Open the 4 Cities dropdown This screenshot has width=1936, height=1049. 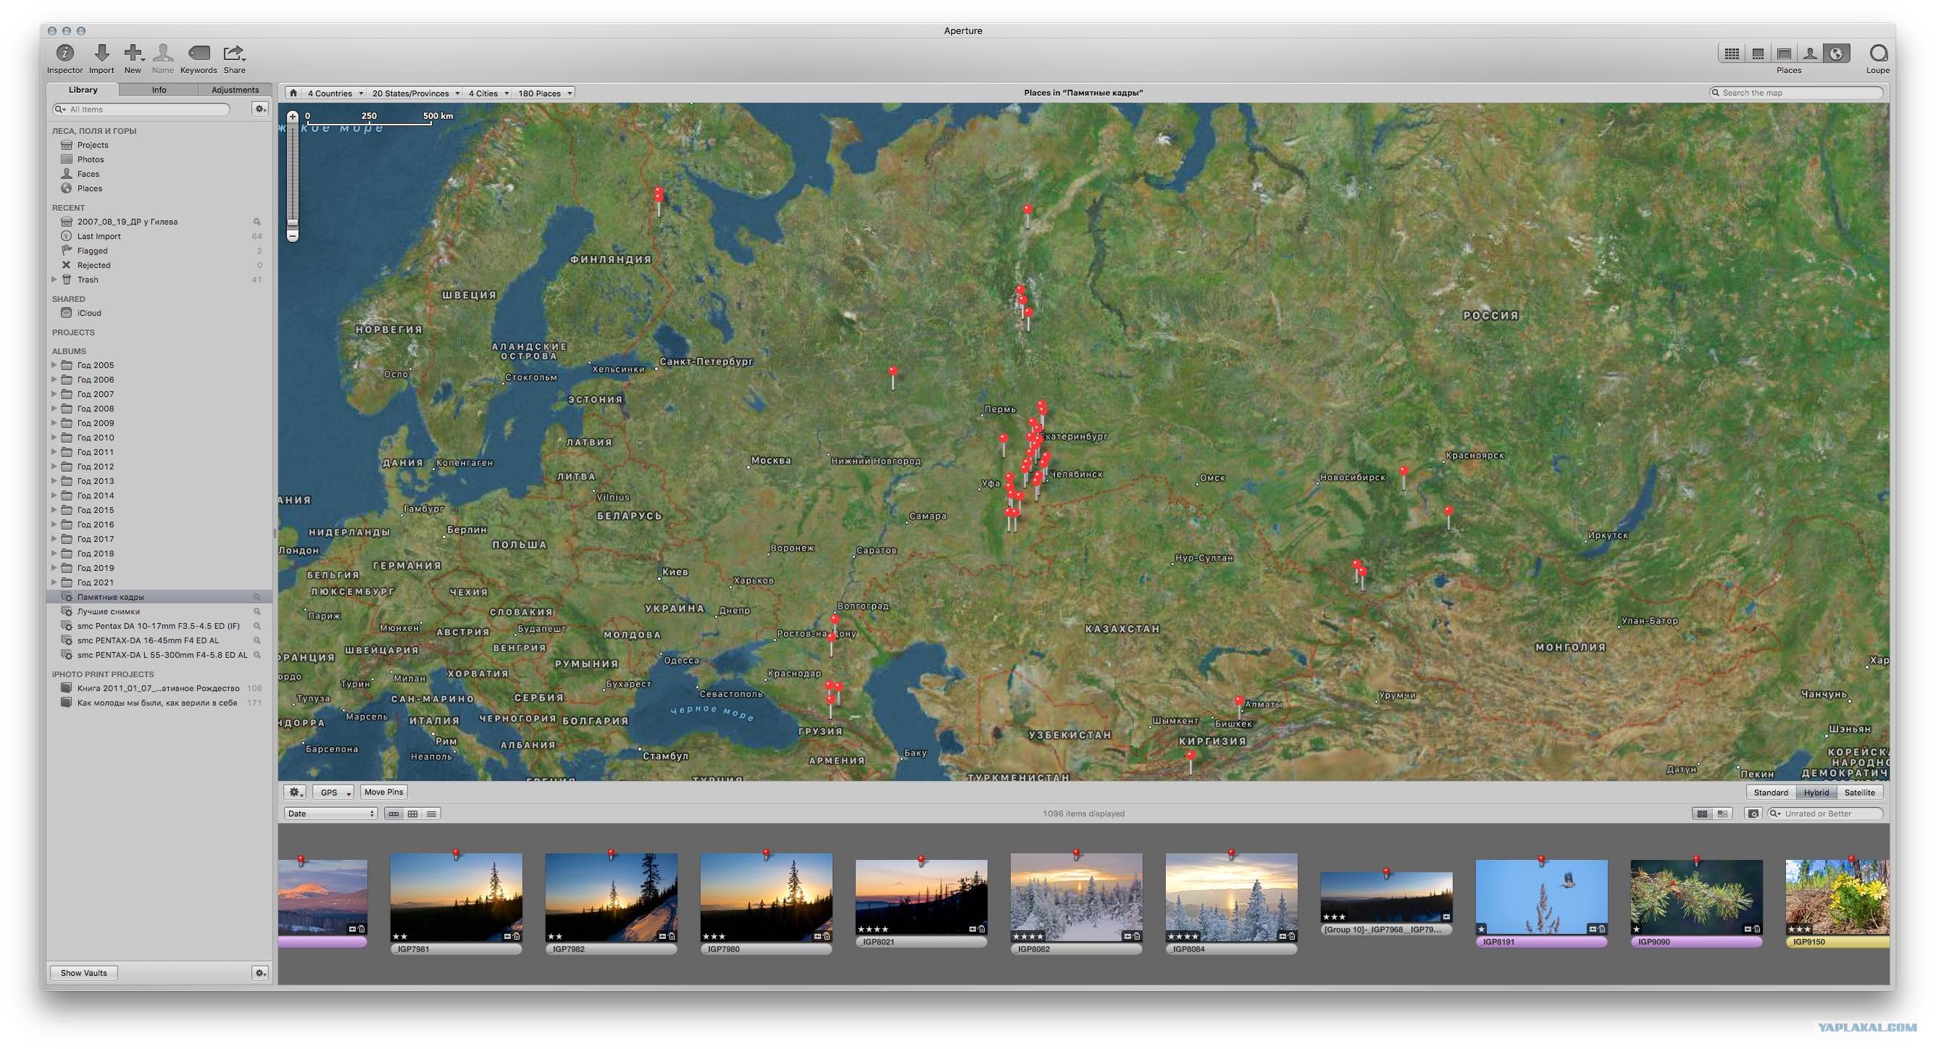488,93
